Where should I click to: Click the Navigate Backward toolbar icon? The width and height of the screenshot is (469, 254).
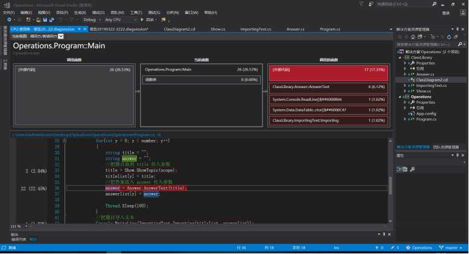pyautogui.click(x=9, y=20)
